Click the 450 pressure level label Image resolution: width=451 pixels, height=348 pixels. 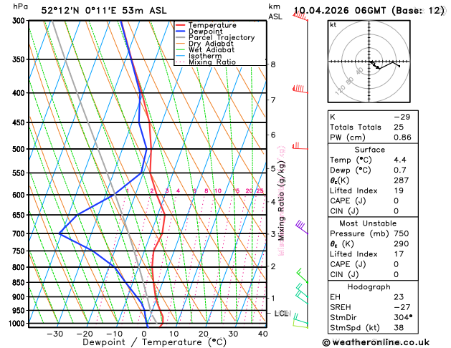point(20,122)
